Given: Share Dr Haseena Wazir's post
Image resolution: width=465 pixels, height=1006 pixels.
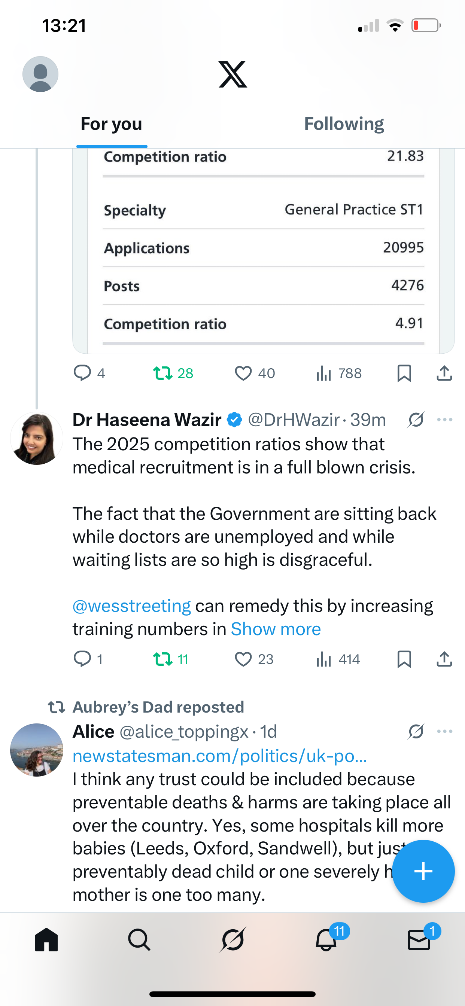Looking at the screenshot, I should (444, 659).
